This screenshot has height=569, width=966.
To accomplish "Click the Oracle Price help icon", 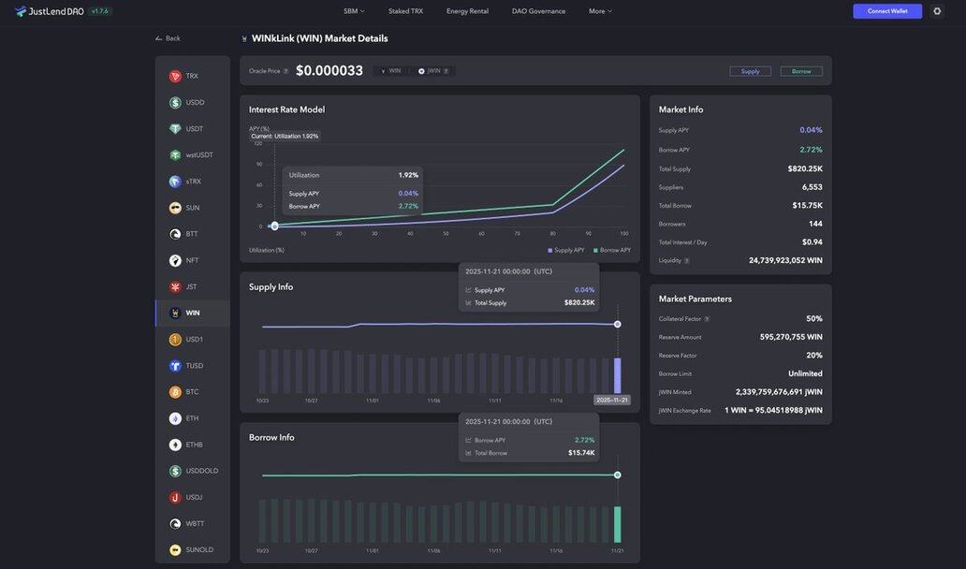I will (x=285, y=71).
